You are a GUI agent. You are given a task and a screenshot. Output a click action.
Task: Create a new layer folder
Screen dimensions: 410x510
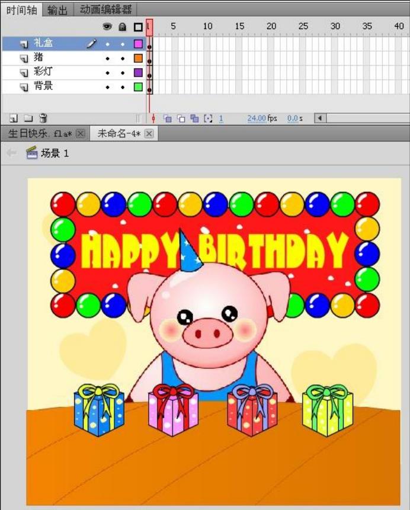click(x=28, y=118)
